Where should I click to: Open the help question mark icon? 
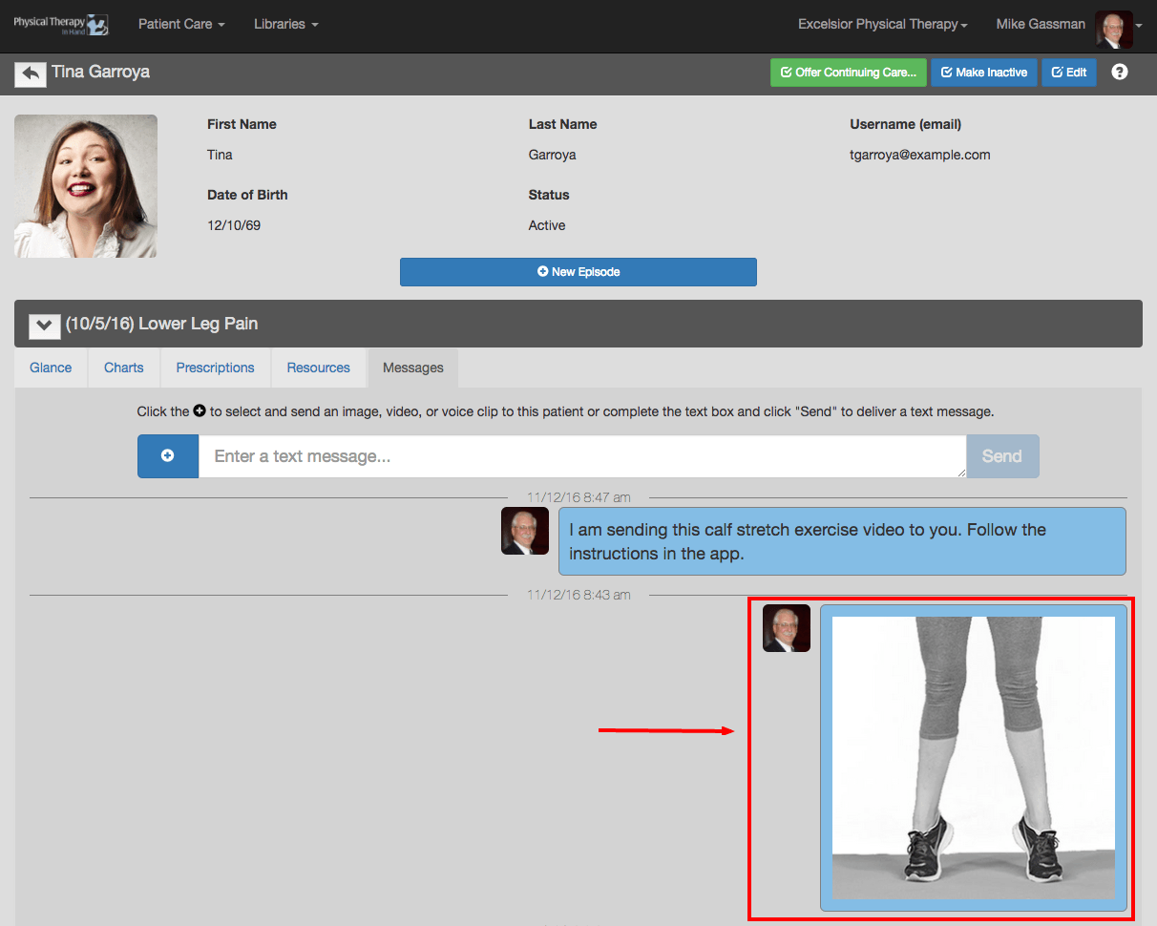(x=1120, y=72)
